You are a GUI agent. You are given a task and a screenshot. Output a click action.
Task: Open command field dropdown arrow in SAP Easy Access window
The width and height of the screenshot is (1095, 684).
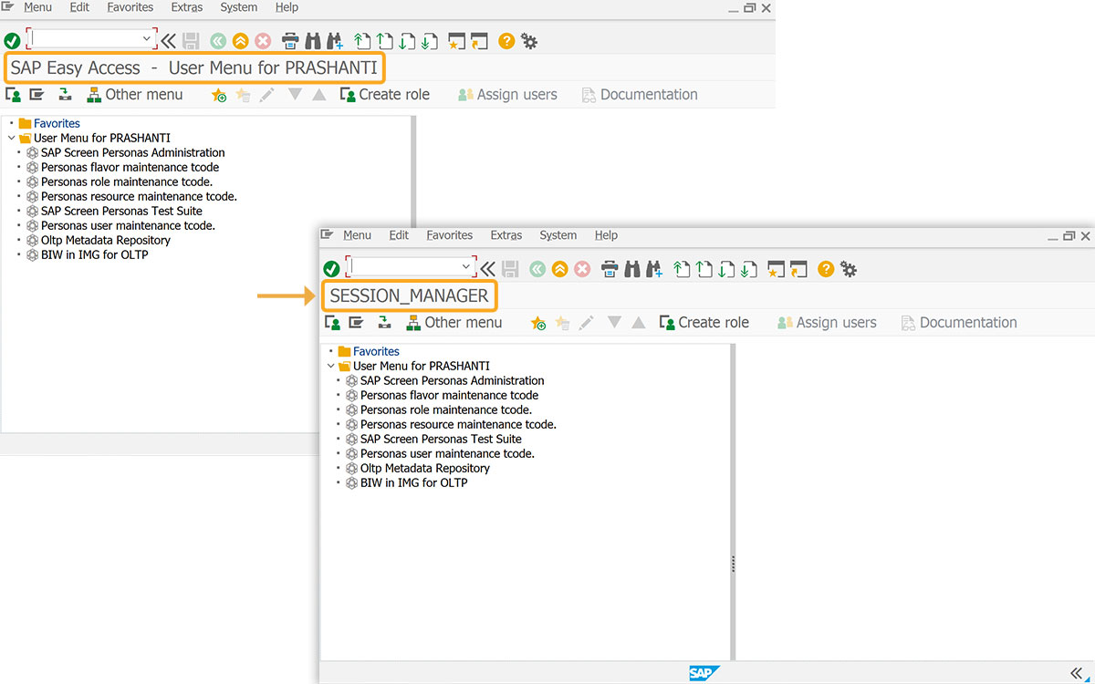147,39
